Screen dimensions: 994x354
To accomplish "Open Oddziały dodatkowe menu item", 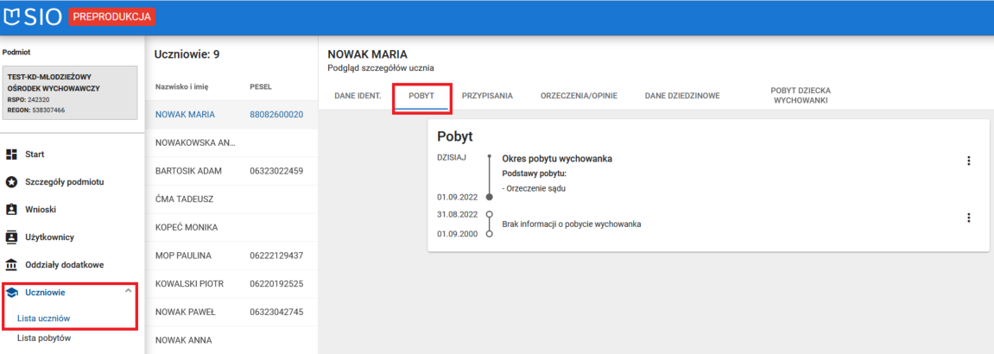I will pos(65,265).
